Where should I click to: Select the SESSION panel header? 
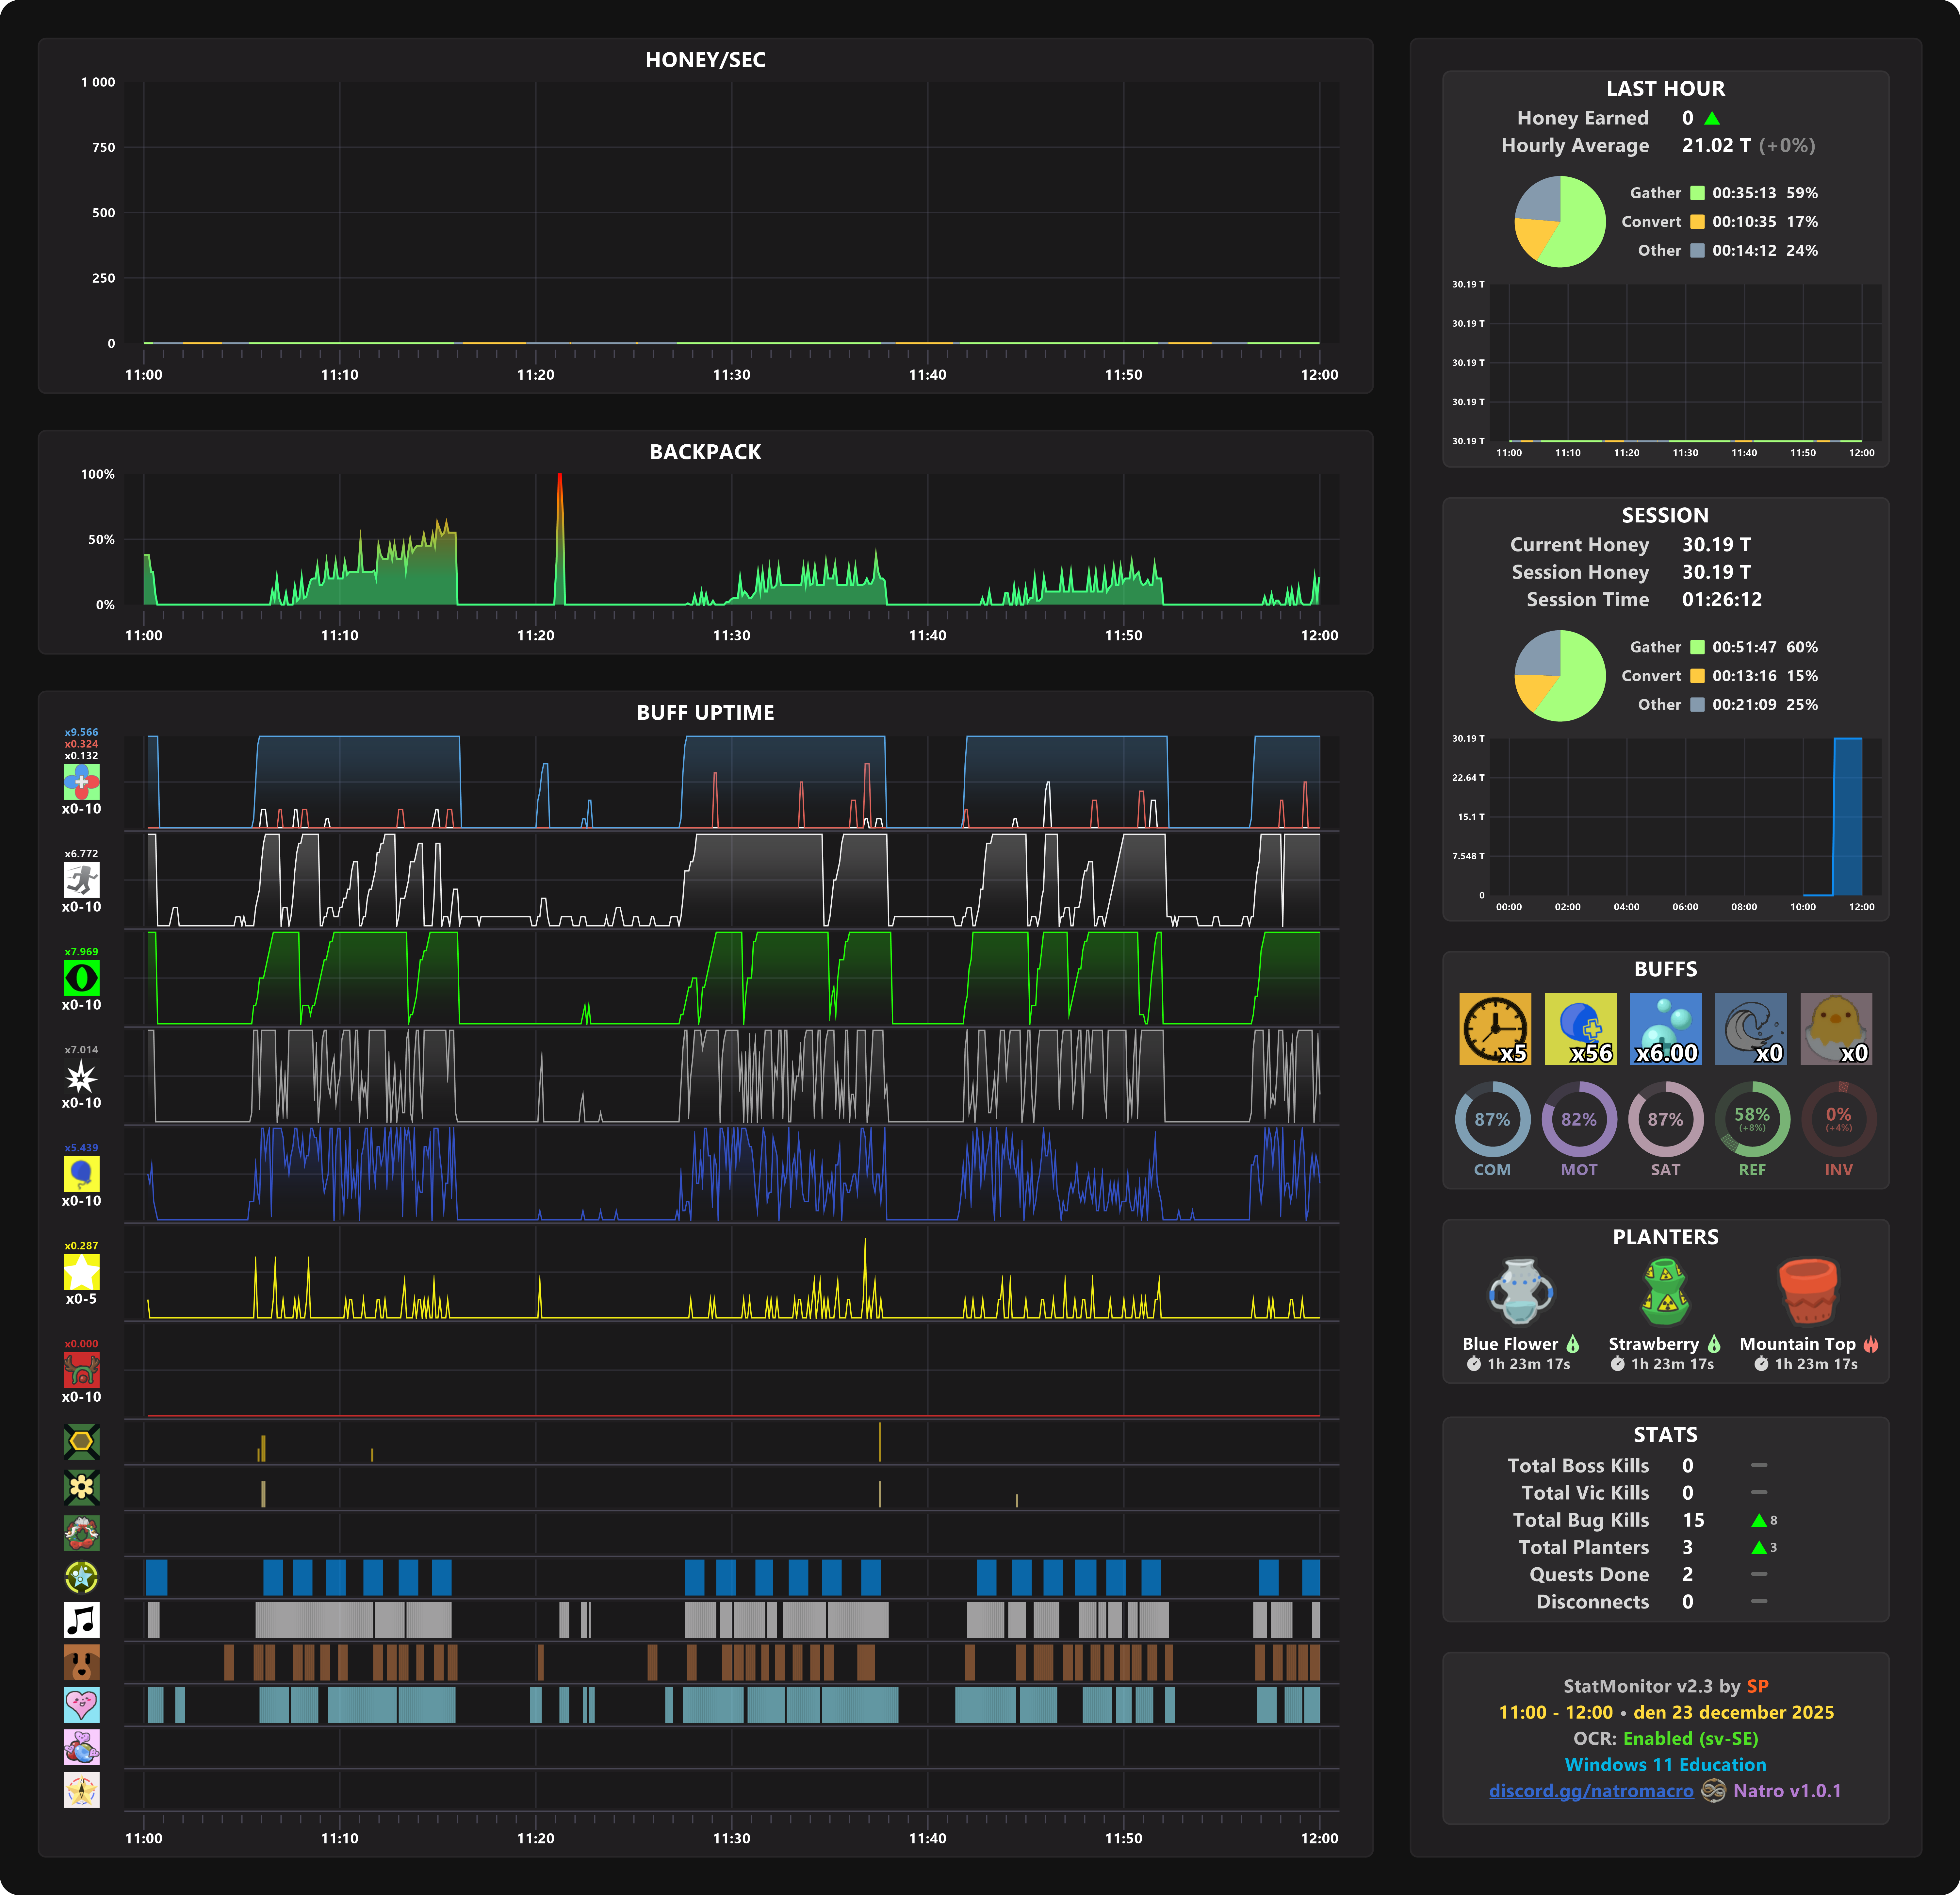point(1665,515)
